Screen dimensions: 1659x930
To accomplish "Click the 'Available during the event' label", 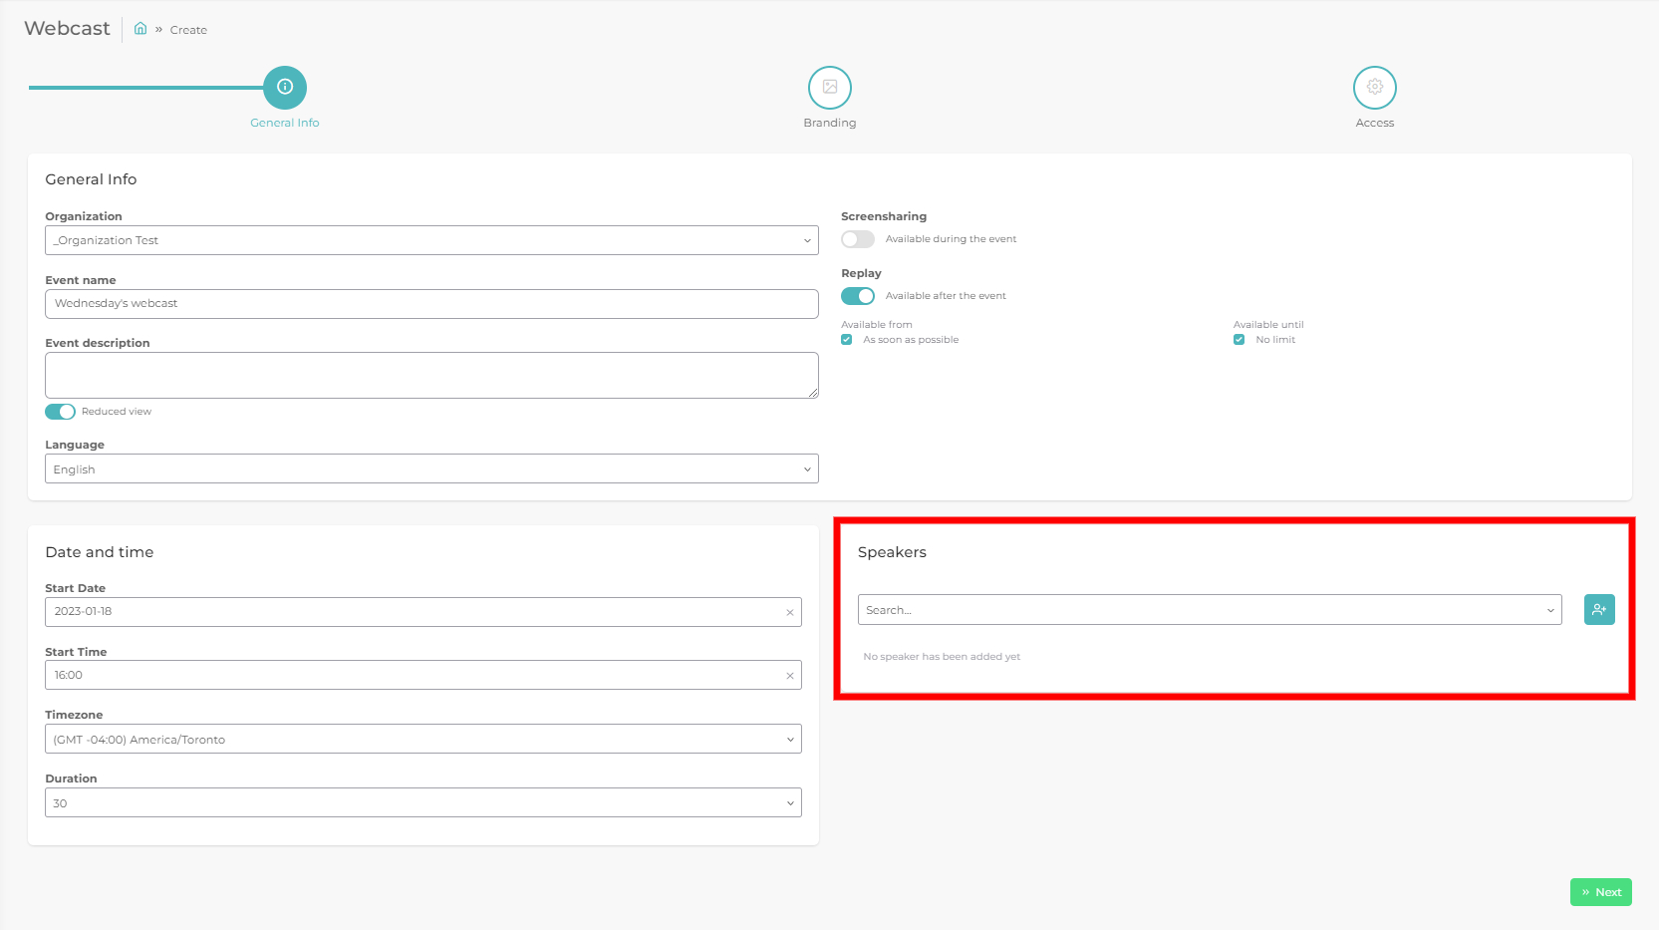I will [x=951, y=239].
